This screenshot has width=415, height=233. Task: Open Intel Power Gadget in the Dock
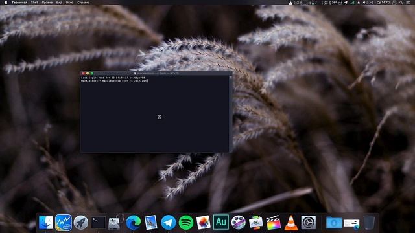[x=64, y=223]
